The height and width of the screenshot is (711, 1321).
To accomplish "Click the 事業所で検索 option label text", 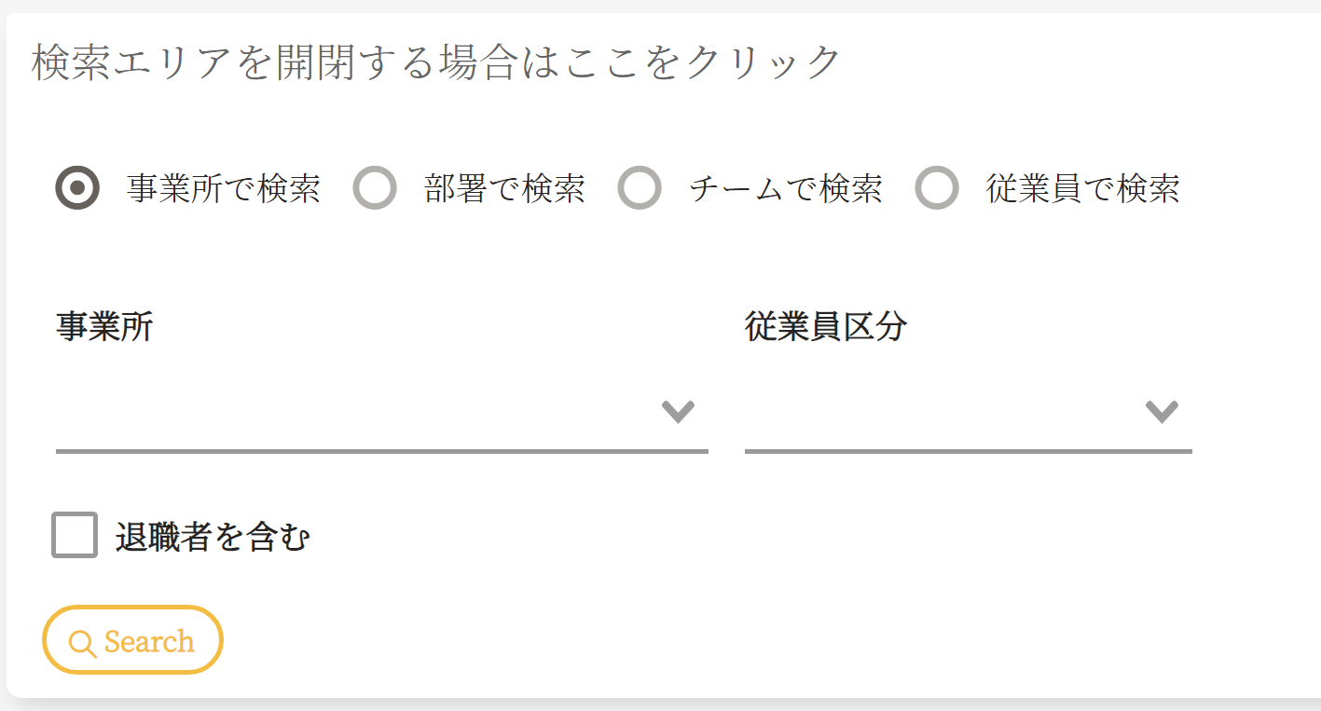I will [224, 189].
